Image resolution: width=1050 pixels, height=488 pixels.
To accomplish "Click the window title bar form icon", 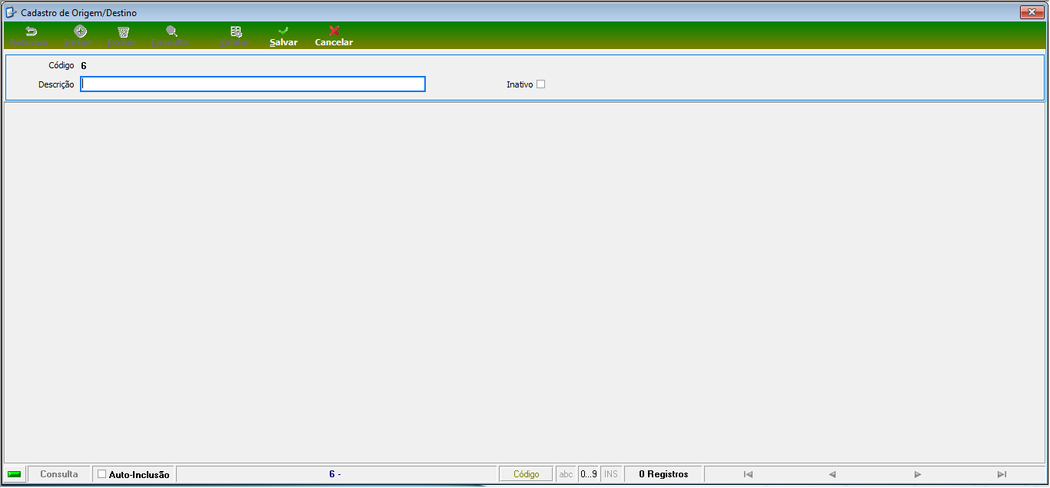I will (12, 12).
